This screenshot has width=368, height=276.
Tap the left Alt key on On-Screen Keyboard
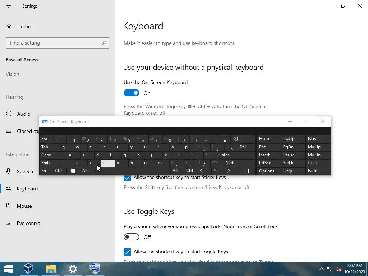tap(87, 171)
